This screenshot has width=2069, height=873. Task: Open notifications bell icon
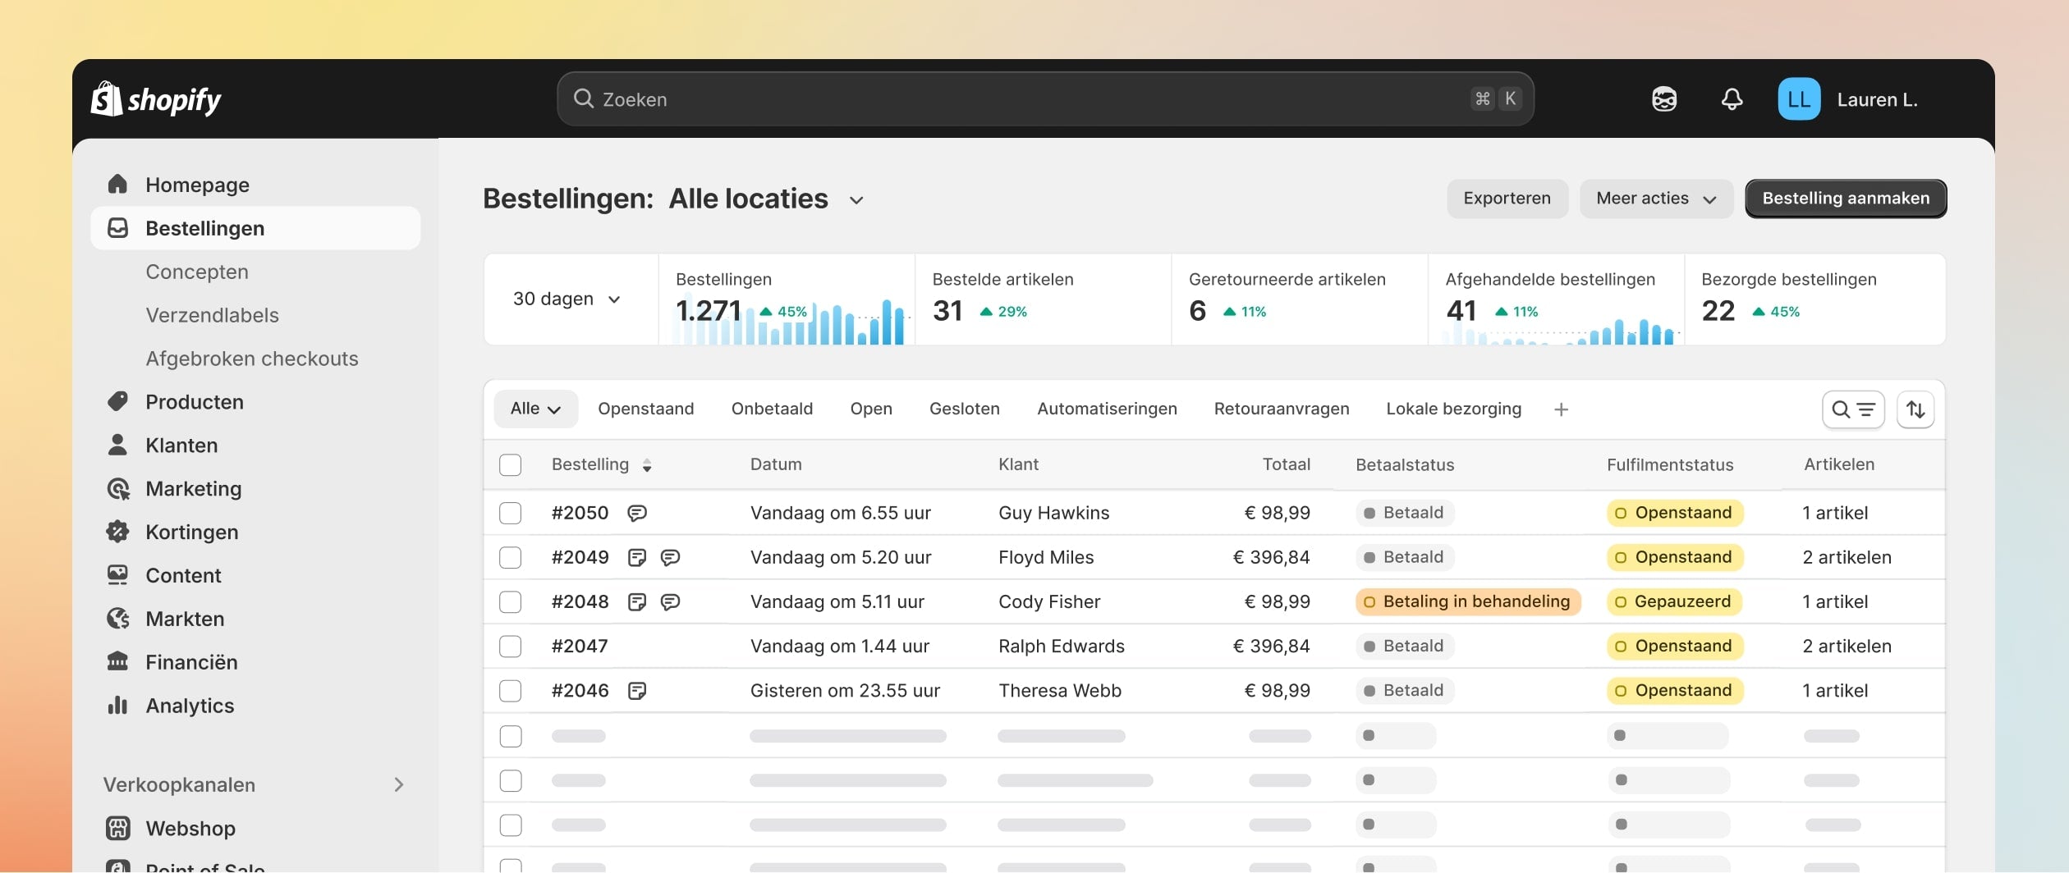(x=1732, y=99)
